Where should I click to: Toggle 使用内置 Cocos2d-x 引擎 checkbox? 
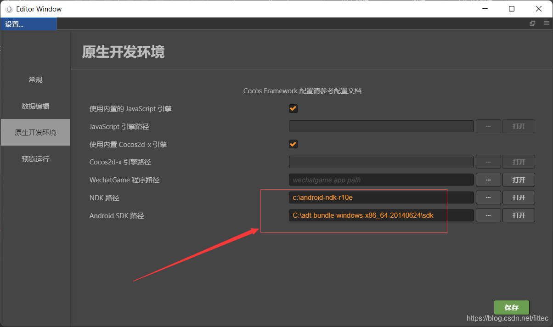293,144
